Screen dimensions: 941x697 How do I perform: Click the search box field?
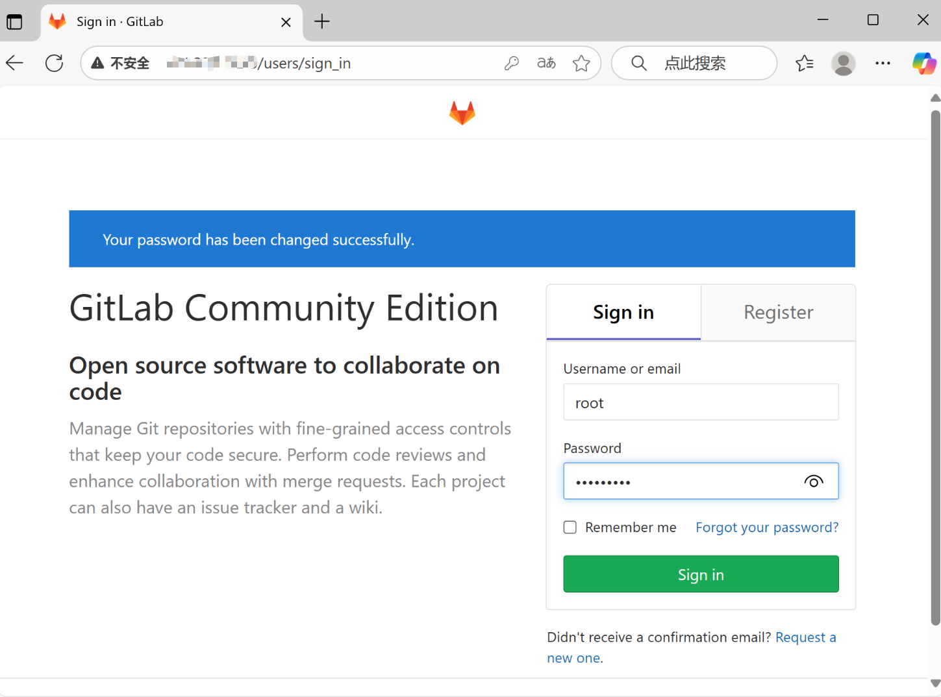[x=694, y=63]
